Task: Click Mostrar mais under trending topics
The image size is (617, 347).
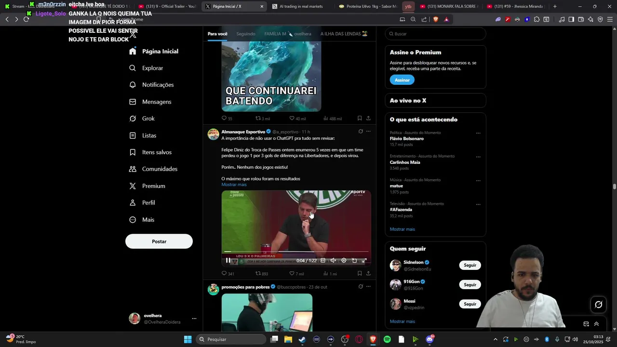Action: (402, 229)
